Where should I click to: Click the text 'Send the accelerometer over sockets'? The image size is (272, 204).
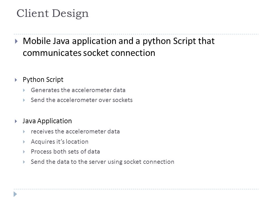click(x=82, y=100)
